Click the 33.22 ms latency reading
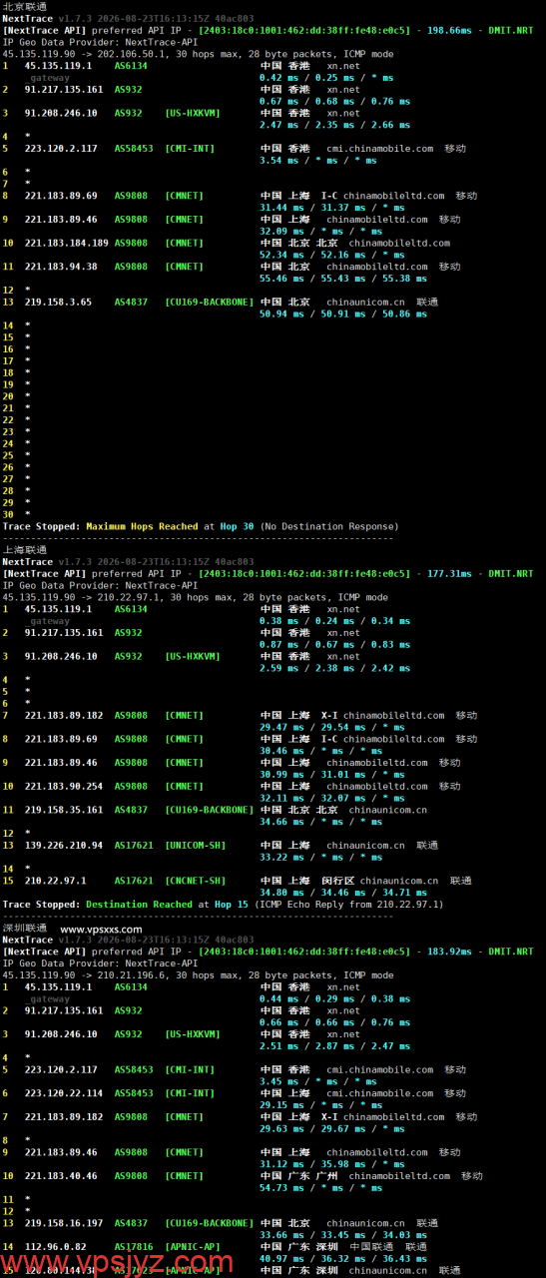The width and height of the screenshot is (546, 1278). coord(278,857)
